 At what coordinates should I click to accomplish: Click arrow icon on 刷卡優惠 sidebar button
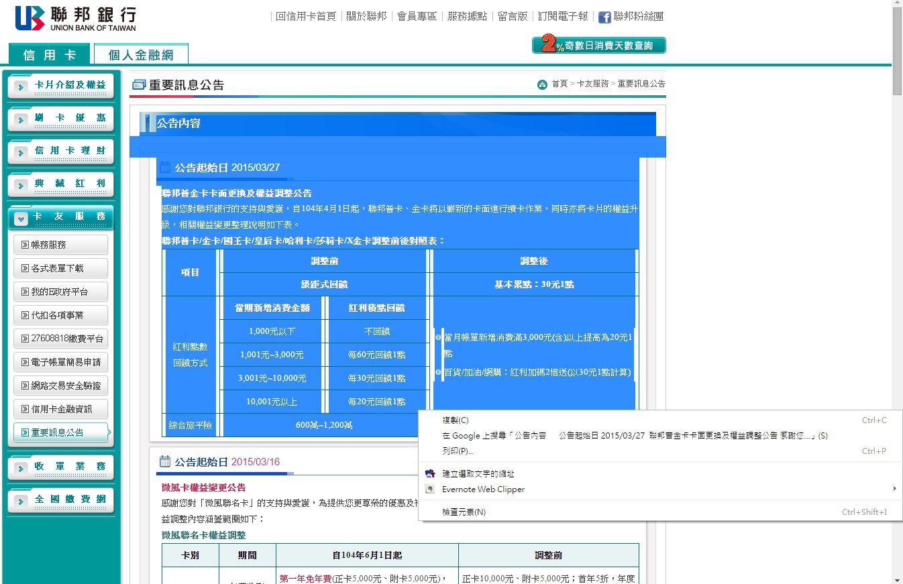click(21, 119)
